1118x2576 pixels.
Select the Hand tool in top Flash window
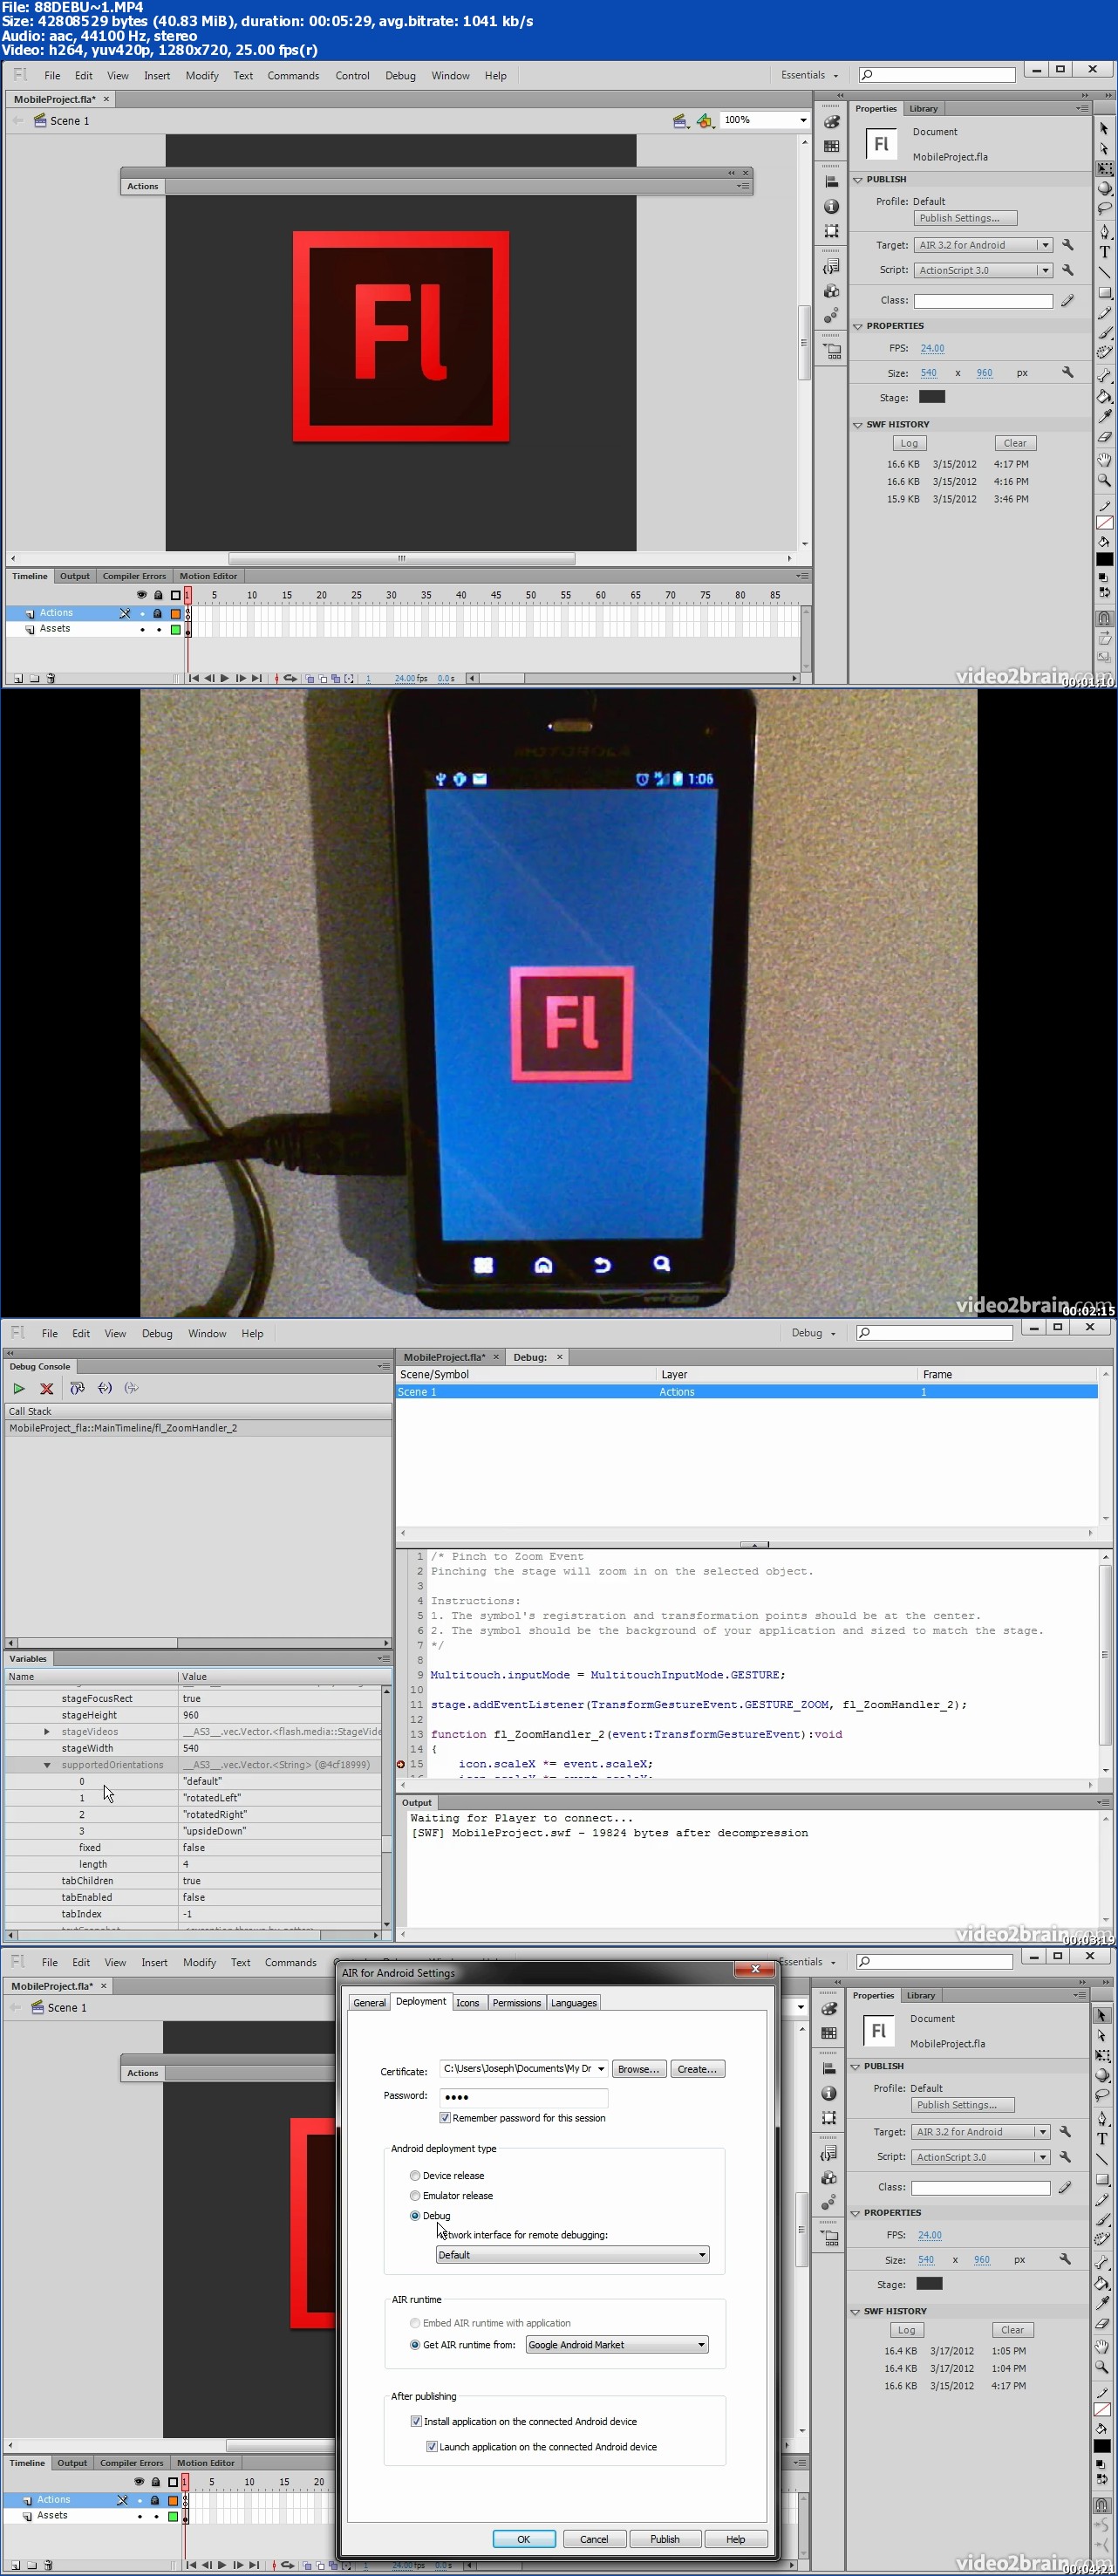[1104, 459]
